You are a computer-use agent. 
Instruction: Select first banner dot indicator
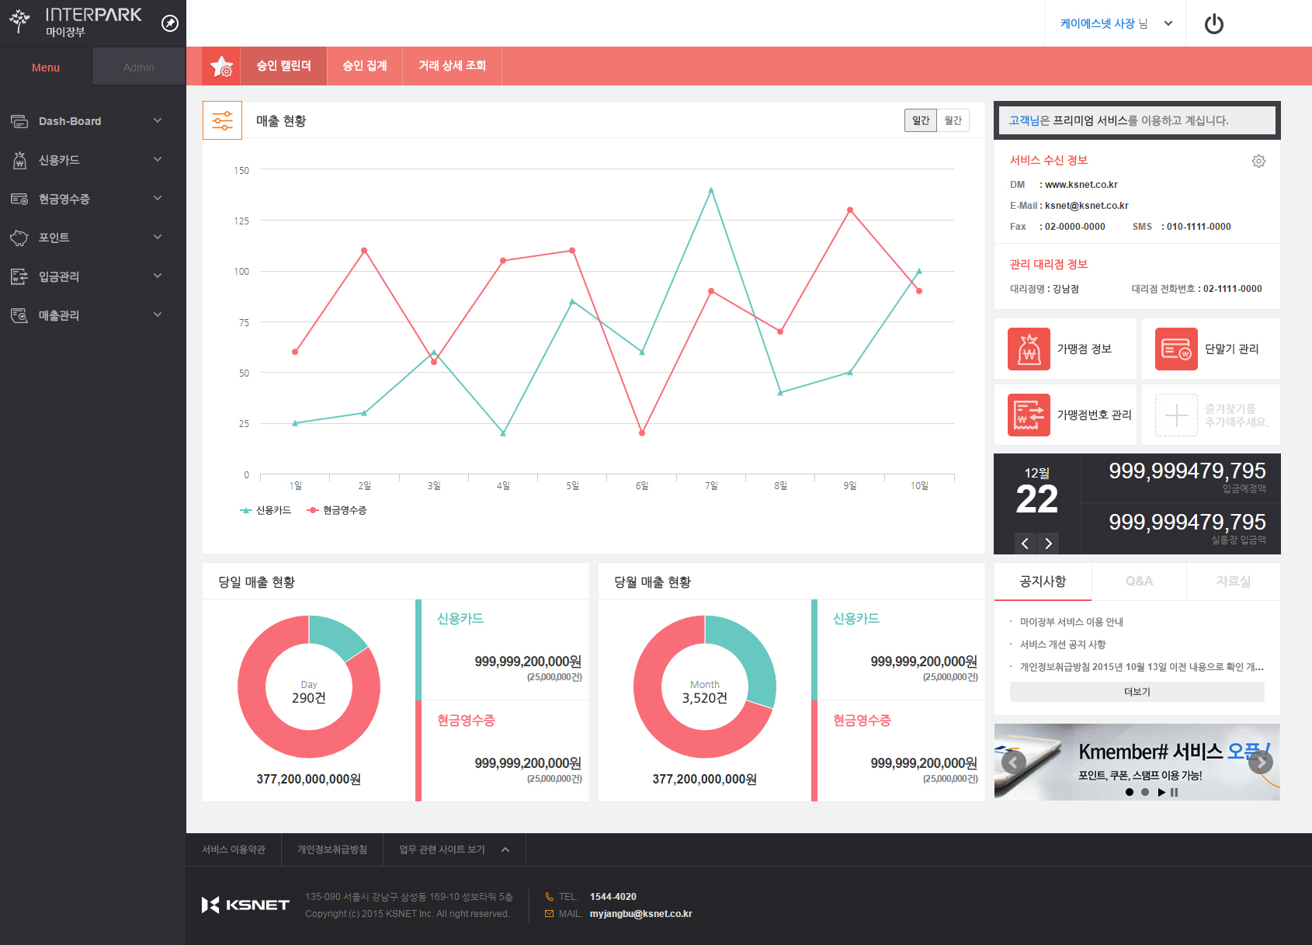click(1130, 792)
